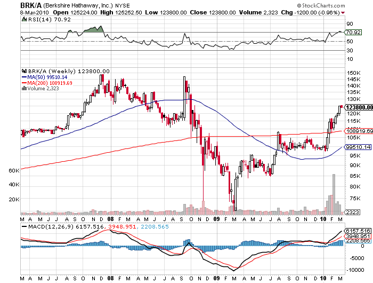The image size is (373, 283).
Task: Click the grey Volume 2,323 legend text in the price panel
Action: coord(43,89)
